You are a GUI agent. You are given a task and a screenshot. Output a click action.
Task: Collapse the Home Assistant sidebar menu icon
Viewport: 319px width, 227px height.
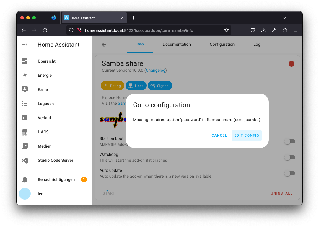point(25,45)
